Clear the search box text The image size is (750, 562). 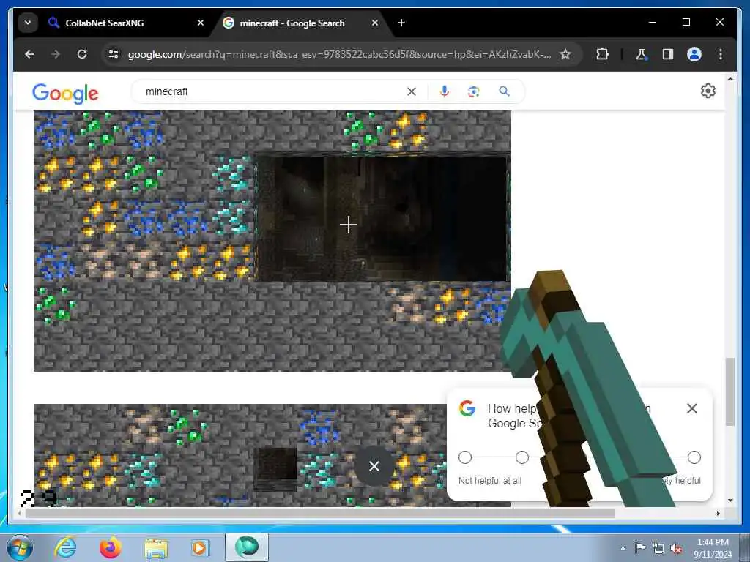(412, 91)
